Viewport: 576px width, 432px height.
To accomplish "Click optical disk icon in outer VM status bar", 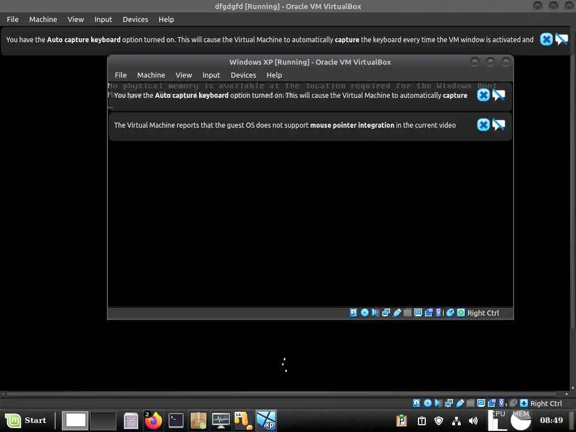I will pyautogui.click(x=427, y=403).
